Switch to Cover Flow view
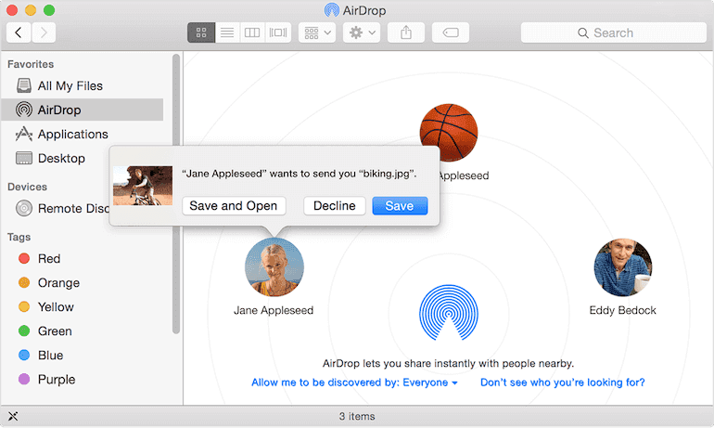Image resolution: width=714 pixels, height=428 pixels. click(277, 32)
